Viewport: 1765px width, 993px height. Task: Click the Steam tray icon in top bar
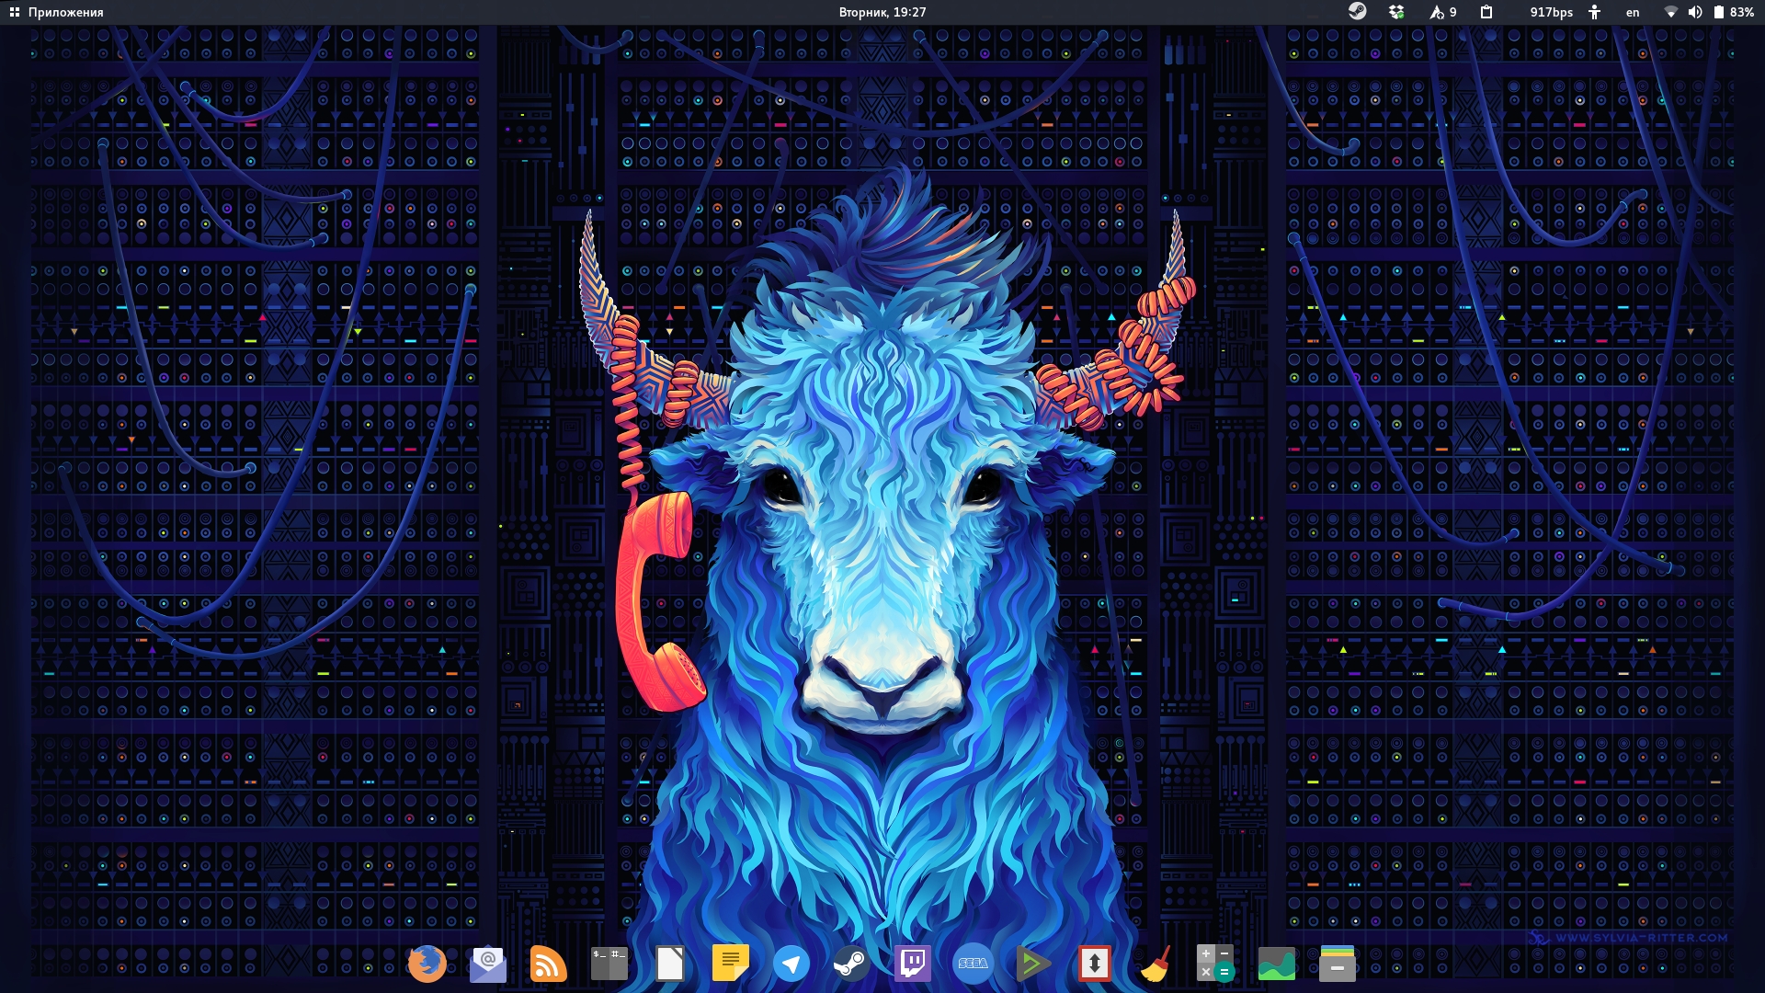[x=1357, y=12]
